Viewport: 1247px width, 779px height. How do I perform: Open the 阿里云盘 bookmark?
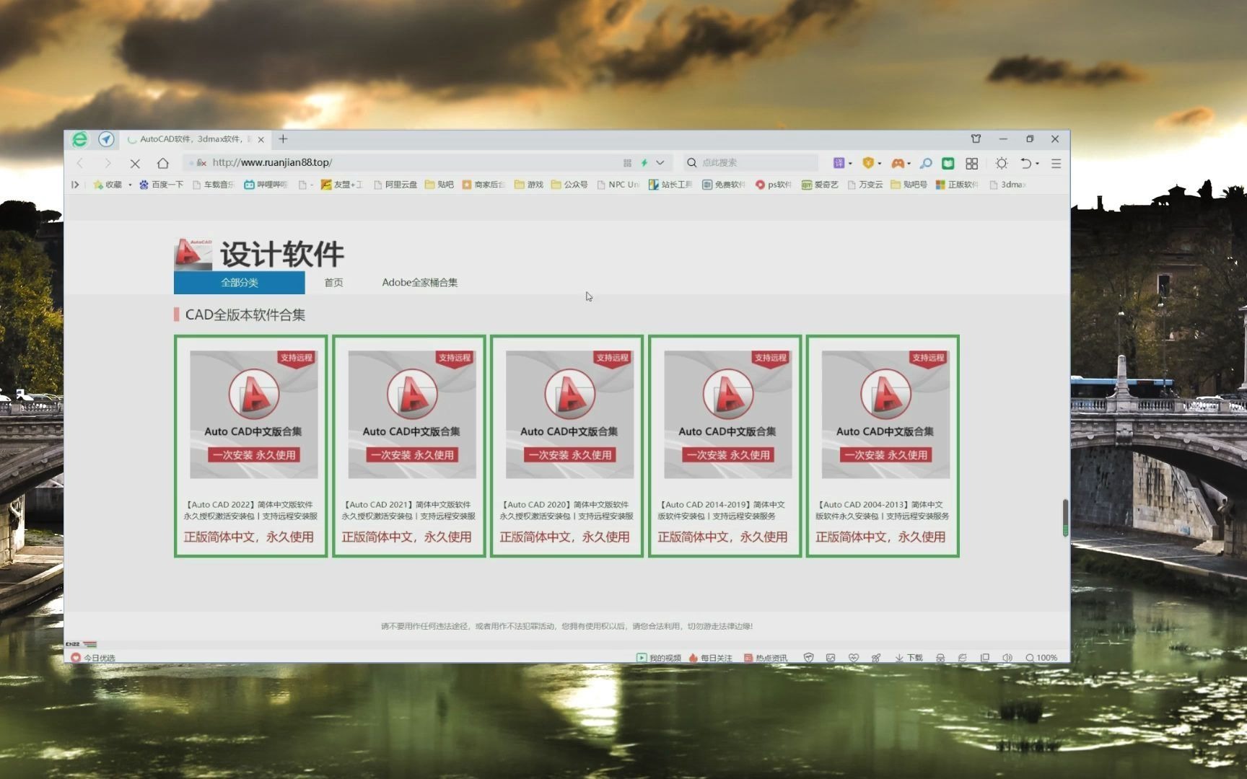click(x=395, y=185)
